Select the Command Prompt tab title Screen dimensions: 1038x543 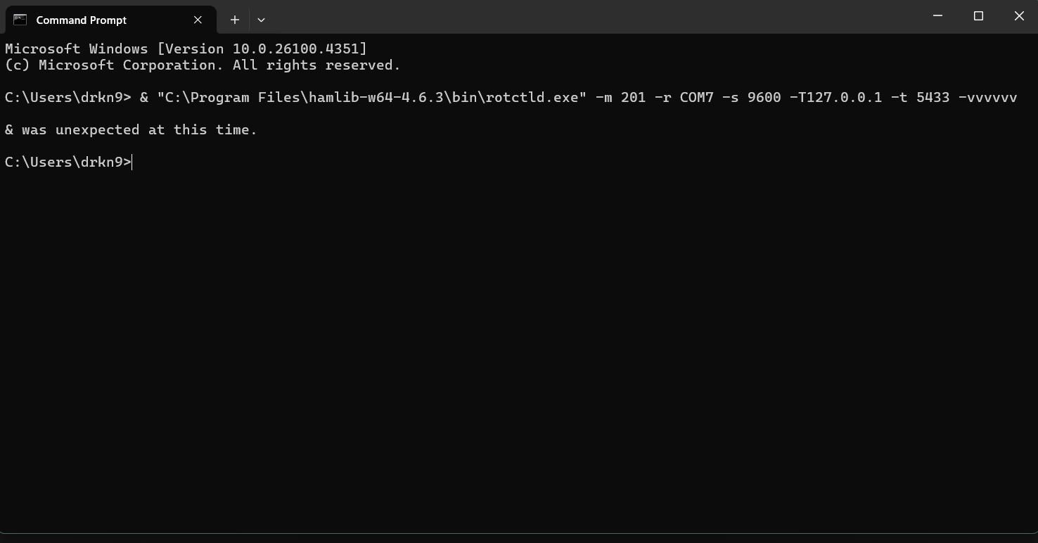[82, 20]
